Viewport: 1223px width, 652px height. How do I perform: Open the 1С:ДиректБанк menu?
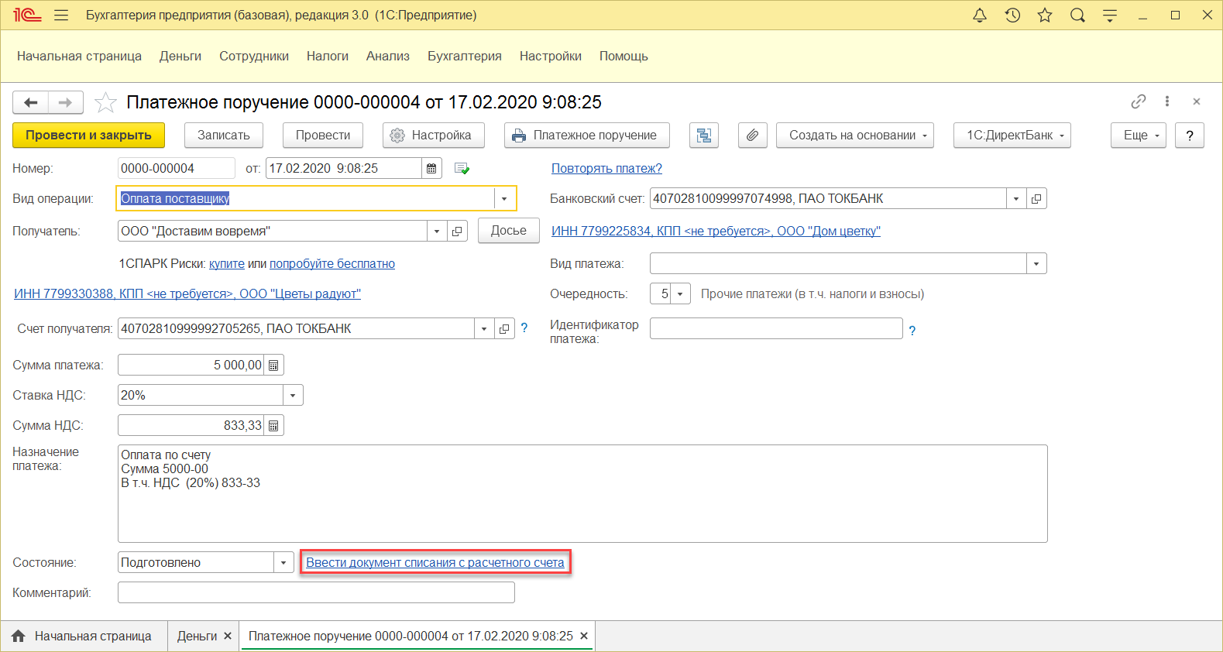tap(1012, 136)
